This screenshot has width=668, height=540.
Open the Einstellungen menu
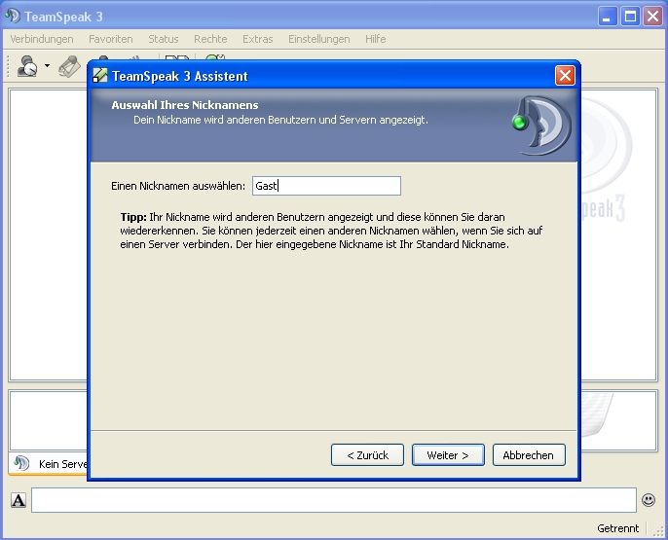tap(319, 39)
